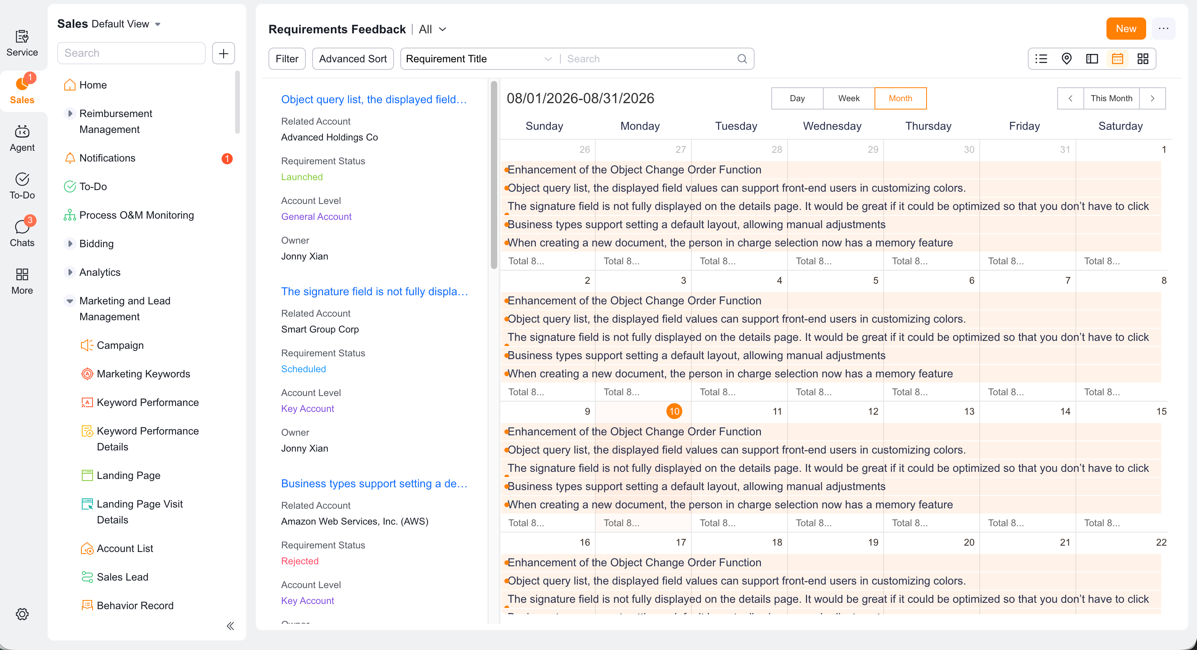Switch to map view pin icon
The width and height of the screenshot is (1197, 650).
coord(1066,58)
